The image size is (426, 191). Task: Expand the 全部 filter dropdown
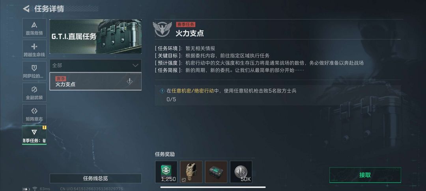[x=95, y=66]
